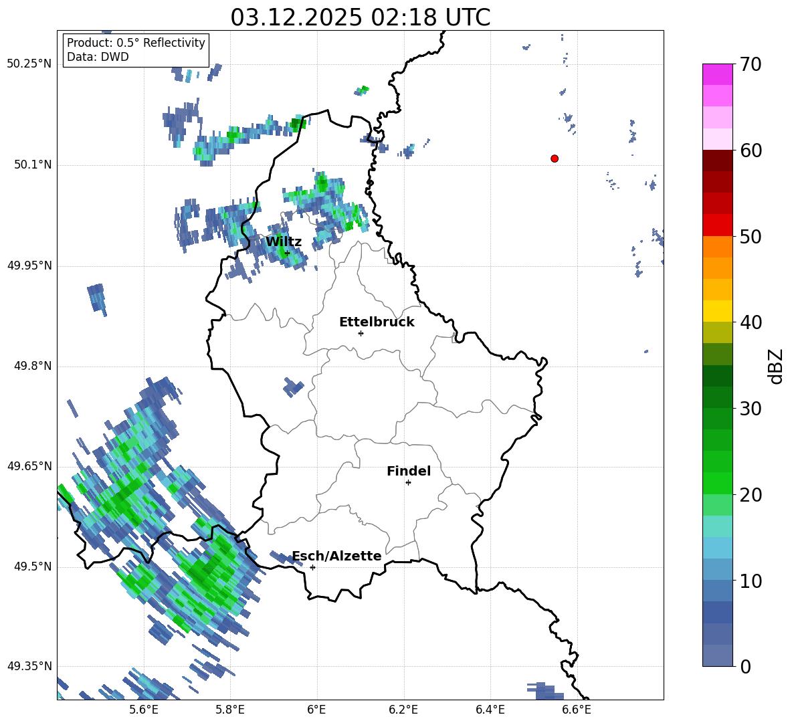Click the 10 tick label on colorbar
792x723 pixels.
click(751, 581)
